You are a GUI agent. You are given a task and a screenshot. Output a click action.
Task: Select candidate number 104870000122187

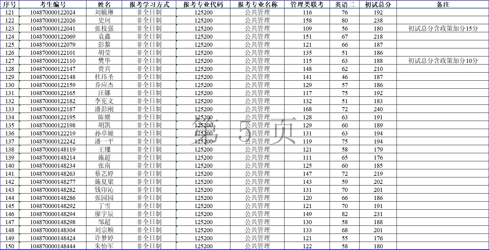coord(53,109)
